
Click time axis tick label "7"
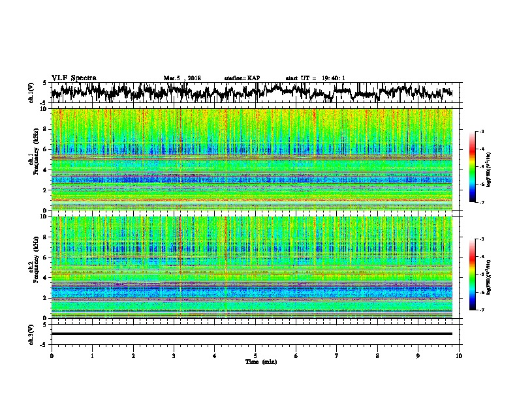(x=337, y=356)
